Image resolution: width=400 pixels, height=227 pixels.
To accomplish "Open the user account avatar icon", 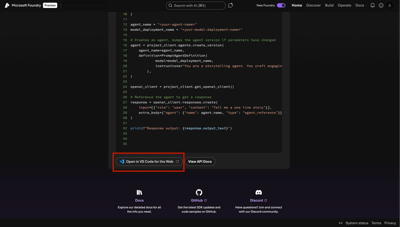I will 390,5.
